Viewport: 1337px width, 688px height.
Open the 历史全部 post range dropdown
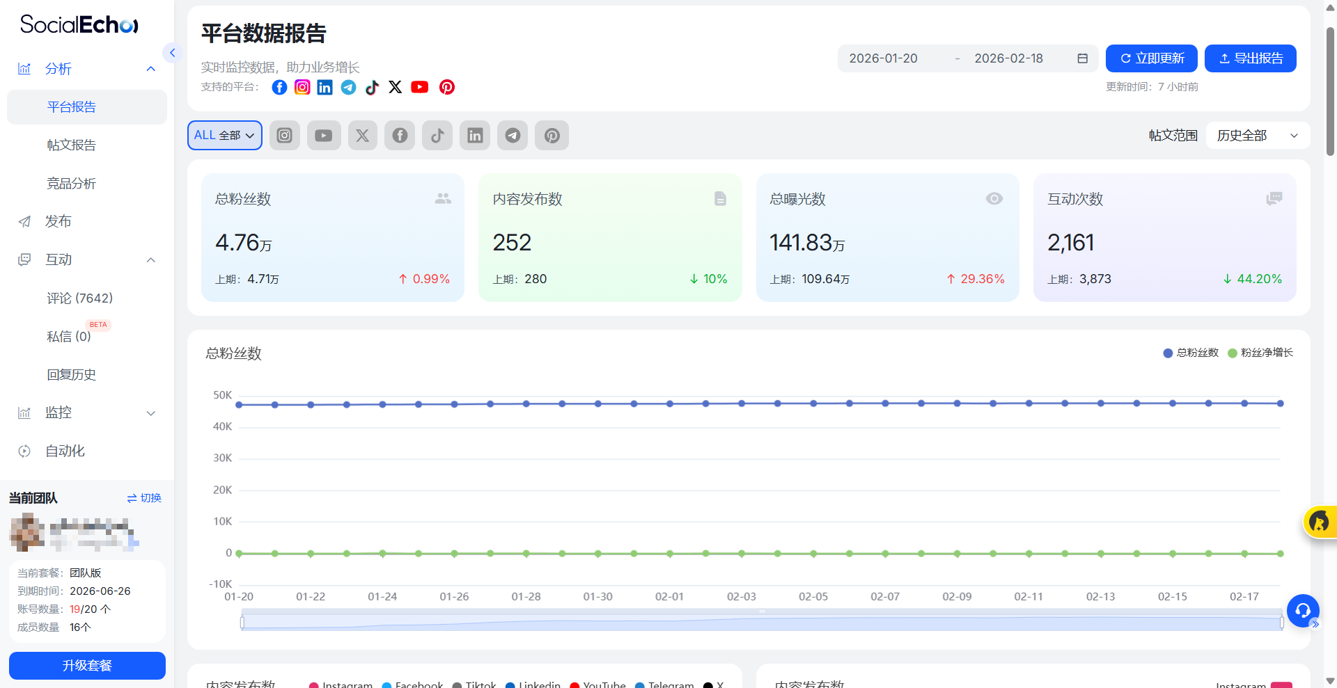(x=1257, y=136)
